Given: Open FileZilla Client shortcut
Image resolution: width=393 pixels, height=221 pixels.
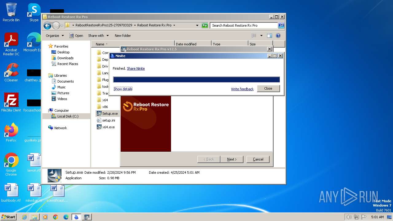Looking at the screenshot, I should [x=11, y=103].
